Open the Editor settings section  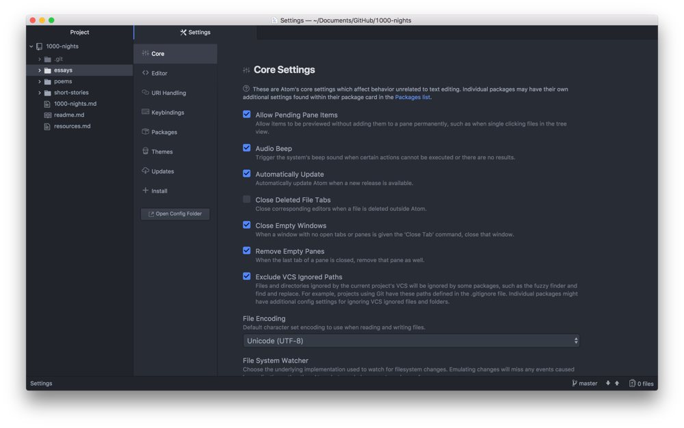(175, 73)
